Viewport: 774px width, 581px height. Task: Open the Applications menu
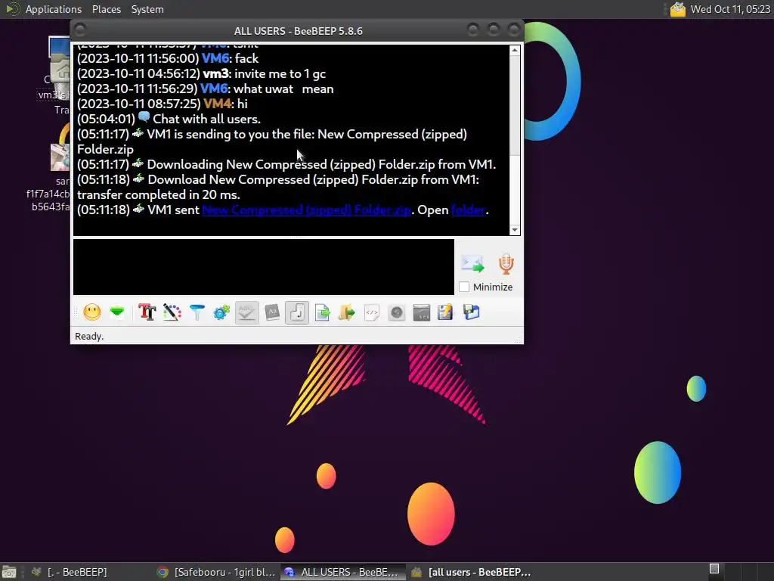click(x=54, y=9)
